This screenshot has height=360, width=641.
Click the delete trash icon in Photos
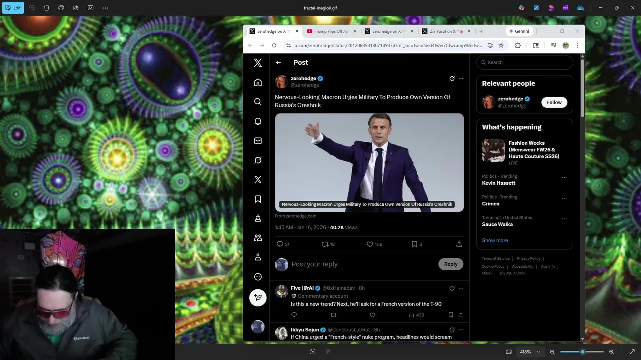coord(46,8)
